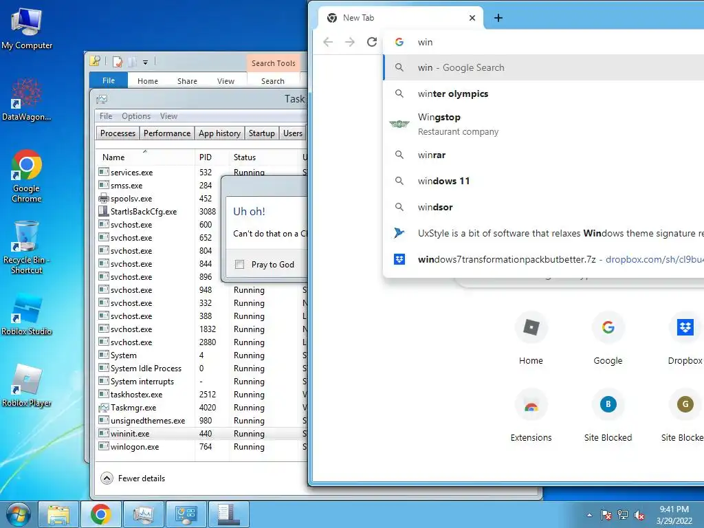Image resolution: width=704 pixels, height=528 pixels.
Task: Select 'winter olympics' suggestion
Action: 544,93
